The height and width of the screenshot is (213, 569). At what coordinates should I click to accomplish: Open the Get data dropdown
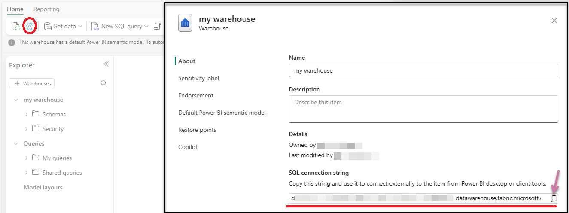pyautogui.click(x=64, y=27)
